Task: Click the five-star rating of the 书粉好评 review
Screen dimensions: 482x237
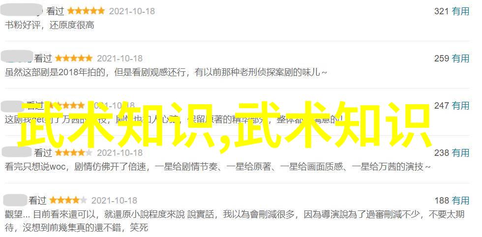Action: click(86, 11)
